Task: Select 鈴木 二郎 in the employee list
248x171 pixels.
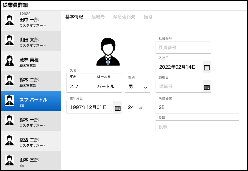Action: coord(31,81)
